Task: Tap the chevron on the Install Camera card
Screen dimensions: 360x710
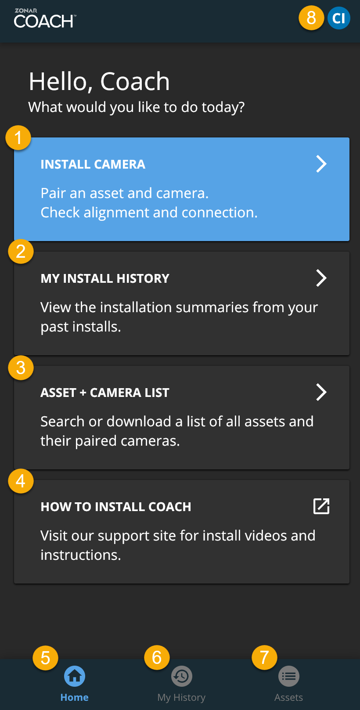Action: tap(321, 163)
